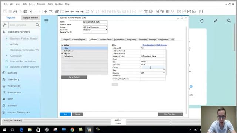Open Microsoft Edge from the taskbar
The image size is (237, 133).
click(x=21, y=130)
